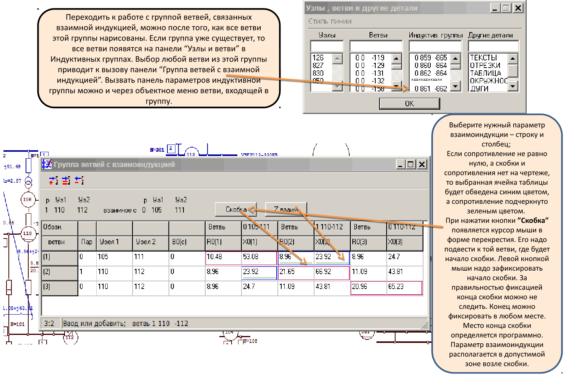The height and width of the screenshot is (375, 566).
Task: Open the Стиль линии menu
Action: point(330,21)
